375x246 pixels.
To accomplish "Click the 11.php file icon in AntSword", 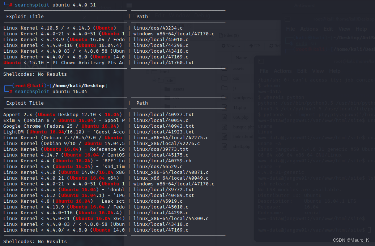I will tap(224, 107).
